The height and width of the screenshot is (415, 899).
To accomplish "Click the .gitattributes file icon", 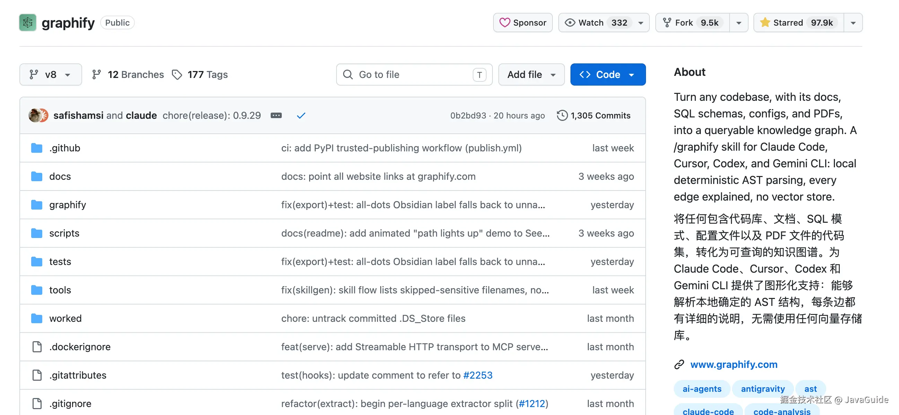I will click(37, 375).
